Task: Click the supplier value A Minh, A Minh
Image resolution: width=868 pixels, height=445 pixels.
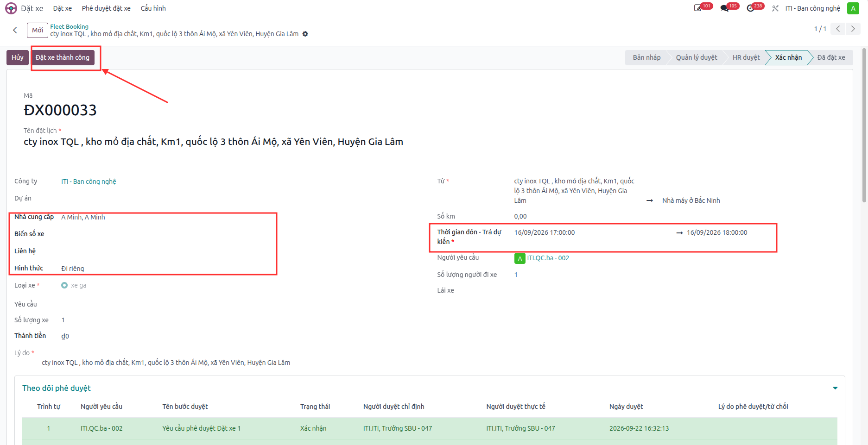Action: point(83,217)
